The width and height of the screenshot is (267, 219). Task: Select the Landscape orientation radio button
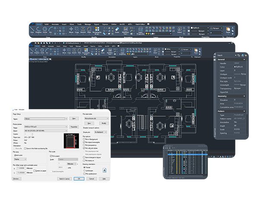pyautogui.click(x=83, y=171)
